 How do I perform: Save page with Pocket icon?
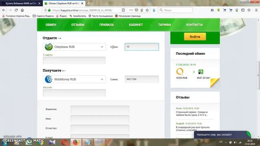pos(136,10)
